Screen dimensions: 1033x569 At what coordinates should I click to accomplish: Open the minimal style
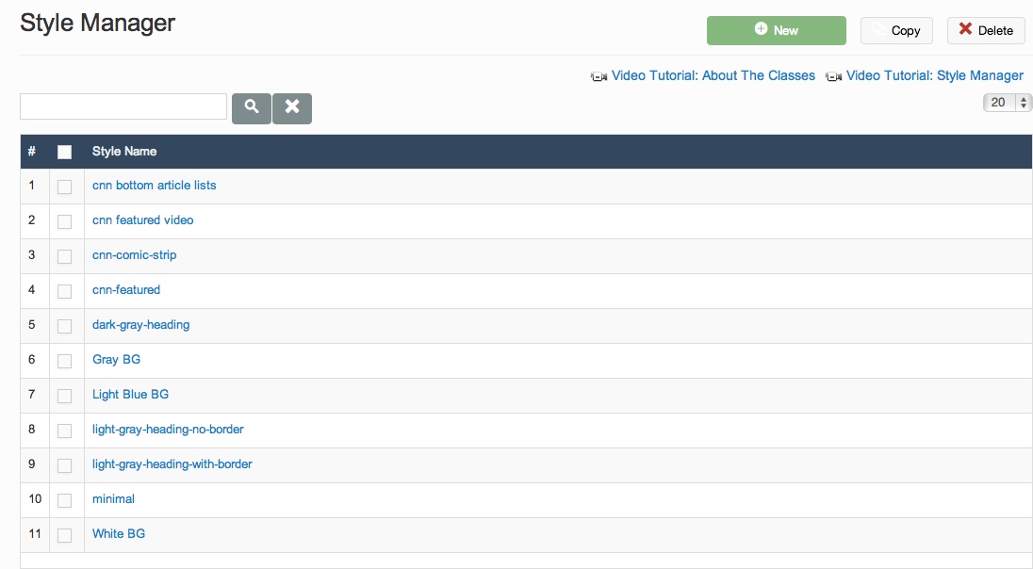click(x=113, y=499)
